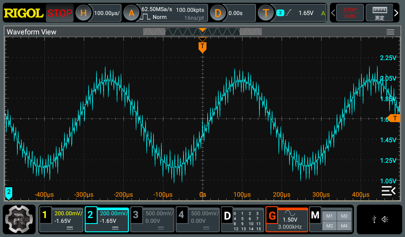Image resolution: width=405 pixels, height=237 pixels.
Task: Click the trigger source channel 2 badge
Action: pos(280,13)
